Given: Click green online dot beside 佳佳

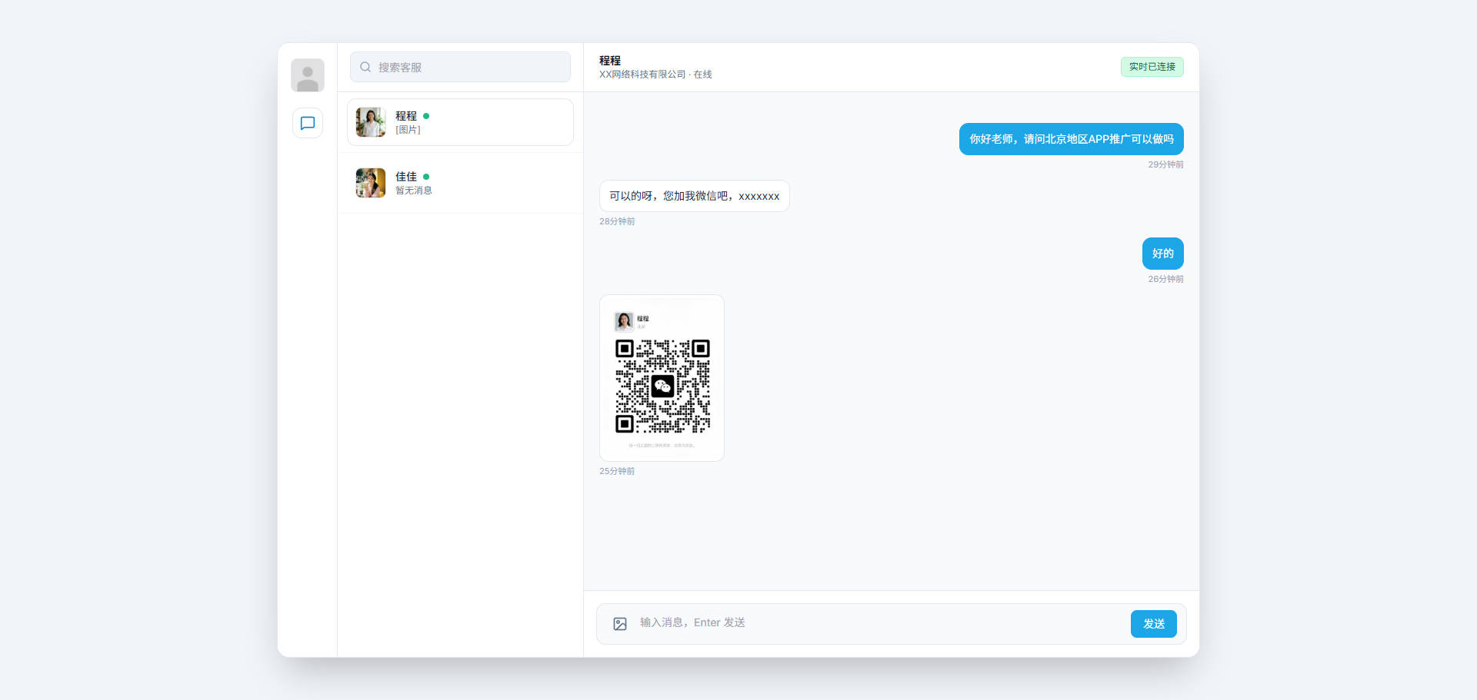Looking at the screenshot, I should pyautogui.click(x=426, y=177).
